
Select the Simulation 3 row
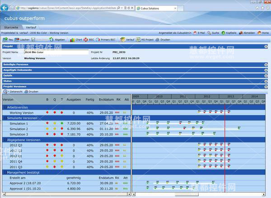[66, 134]
